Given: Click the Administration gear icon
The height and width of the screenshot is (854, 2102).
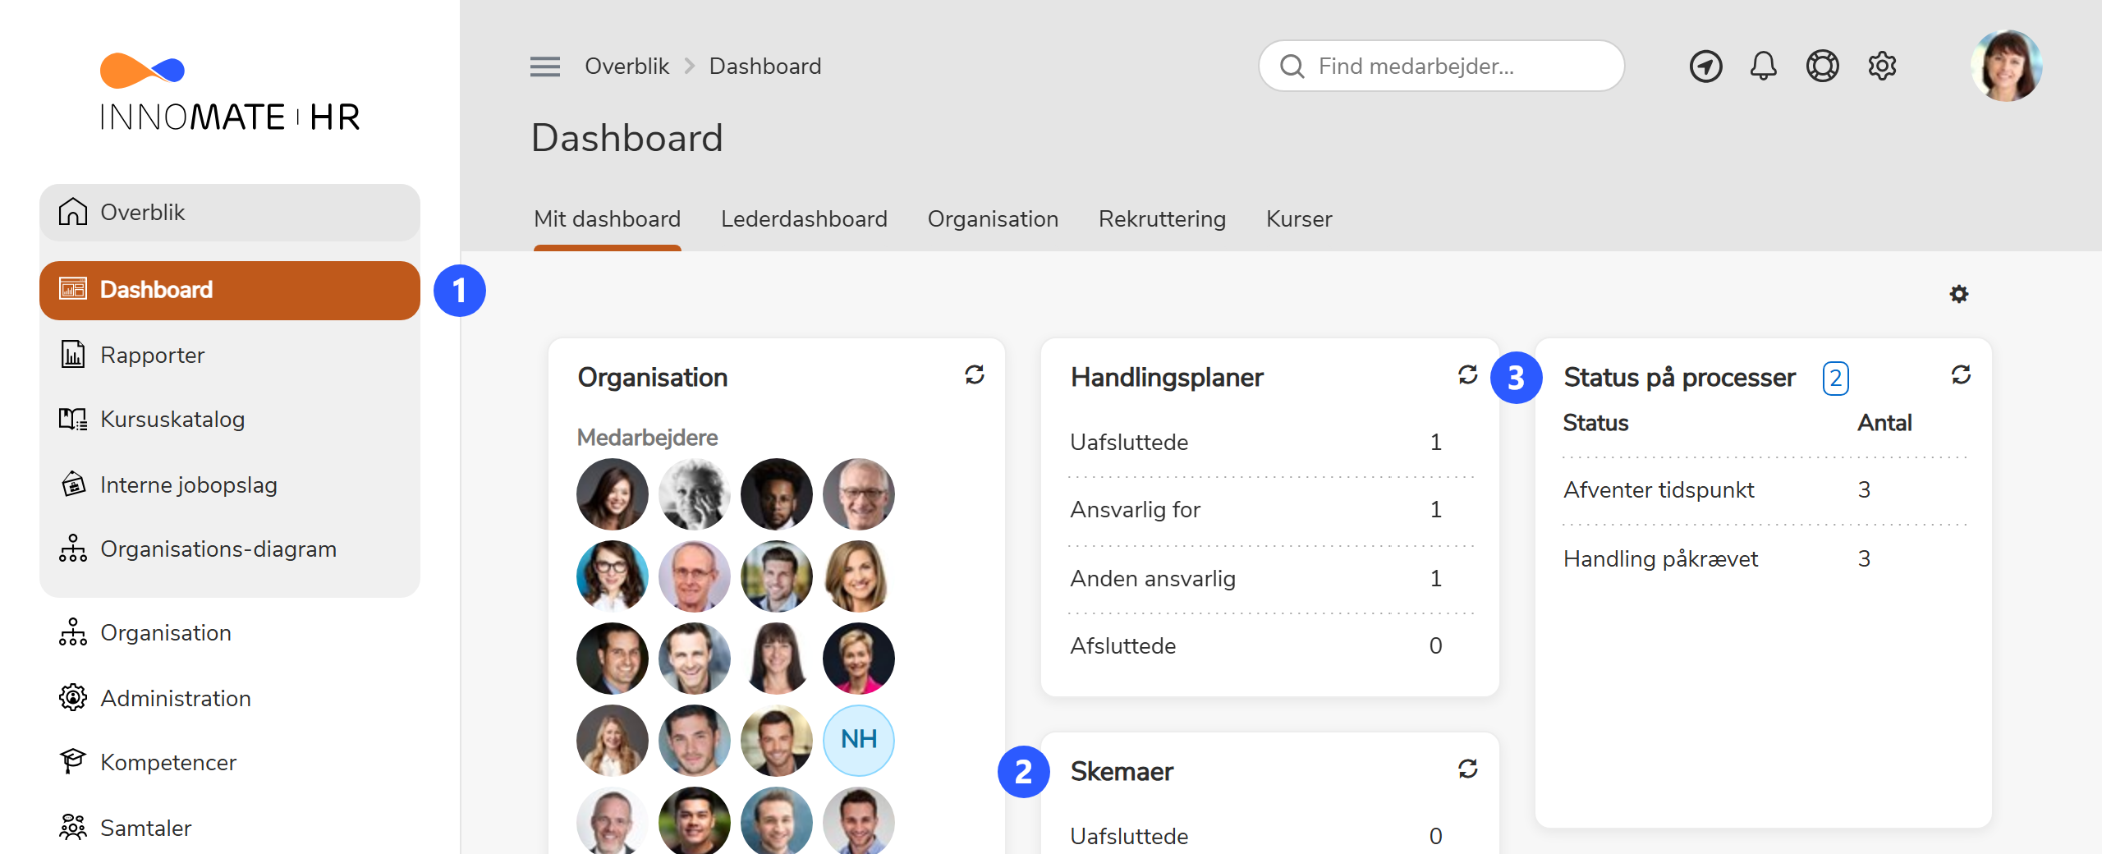Looking at the screenshot, I should pos(73,698).
